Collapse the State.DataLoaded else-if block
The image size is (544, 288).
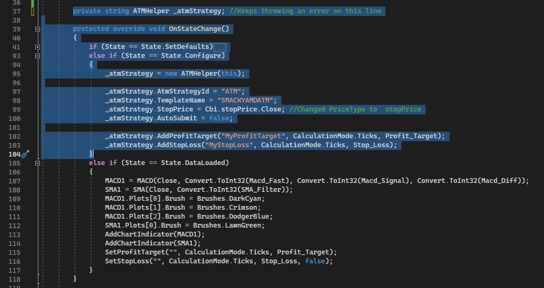pyautogui.click(x=37, y=163)
